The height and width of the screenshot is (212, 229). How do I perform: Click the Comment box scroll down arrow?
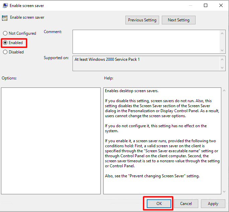pyautogui.click(x=222, y=50)
